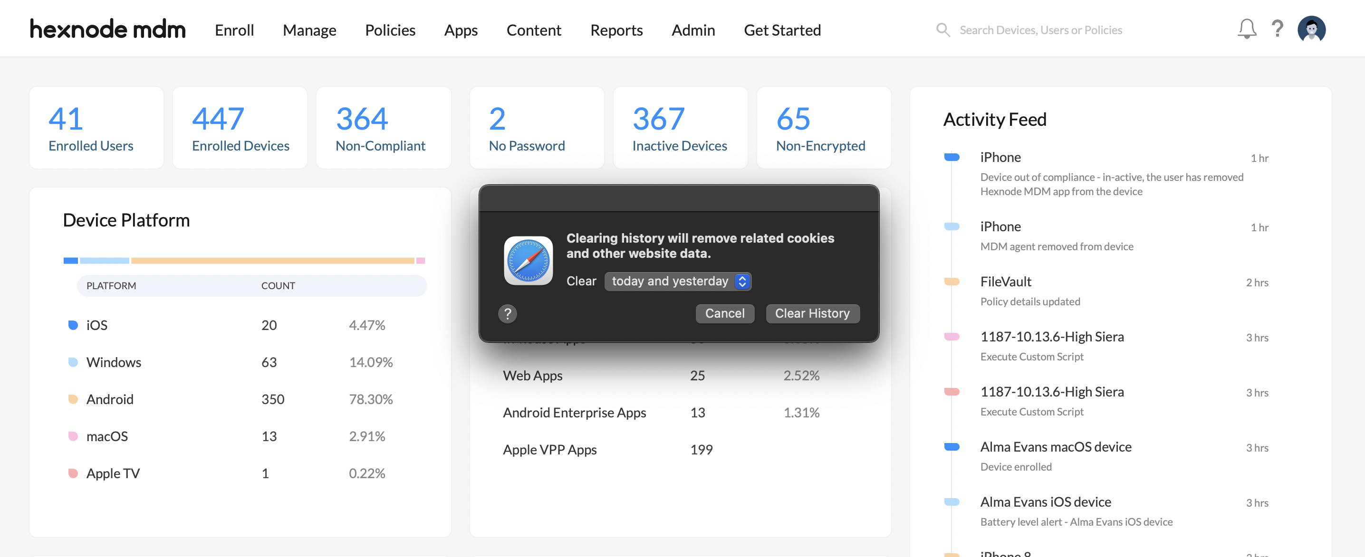Click the Device Platform heading
Screen dimensions: 1365x557
126,220
